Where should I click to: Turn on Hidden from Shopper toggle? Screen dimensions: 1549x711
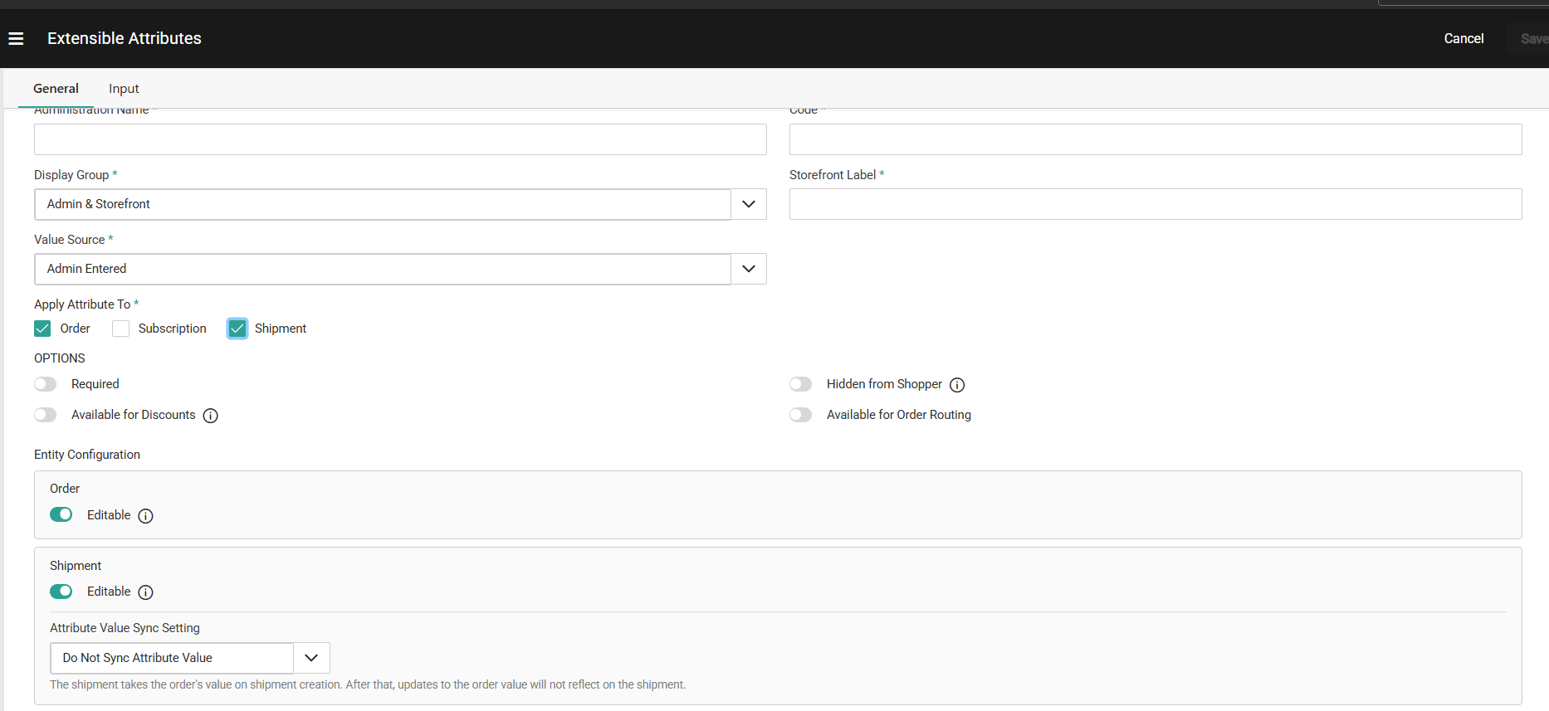pyautogui.click(x=801, y=384)
